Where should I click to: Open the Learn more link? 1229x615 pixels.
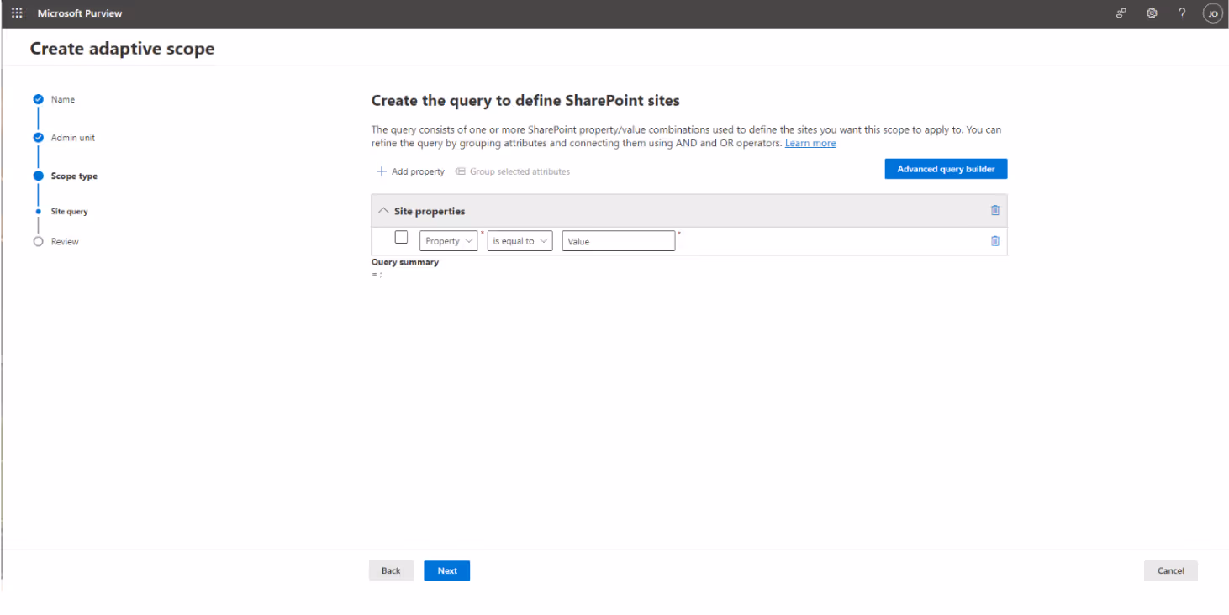click(810, 144)
